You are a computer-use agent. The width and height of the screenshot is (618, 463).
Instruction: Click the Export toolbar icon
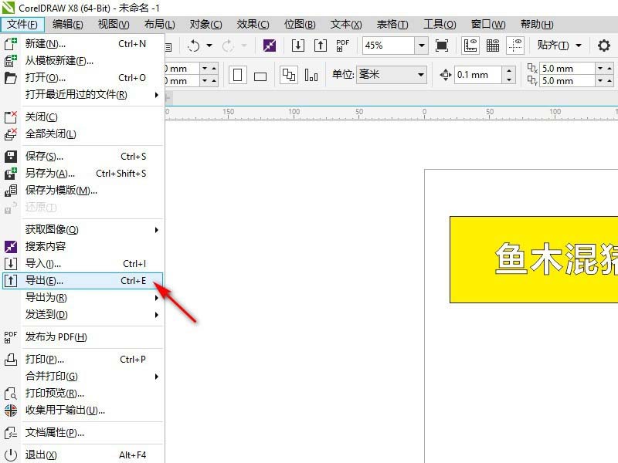(321, 46)
